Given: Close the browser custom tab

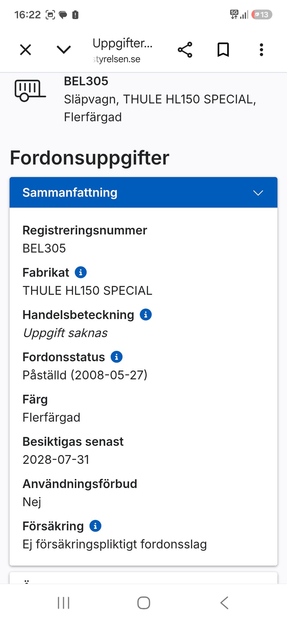Looking at the screenshot, I should click(25, 50).
